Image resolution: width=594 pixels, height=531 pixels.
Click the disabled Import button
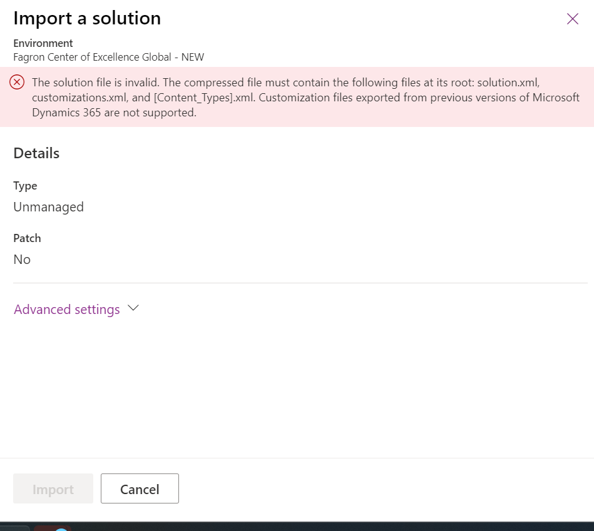point(53,488)
